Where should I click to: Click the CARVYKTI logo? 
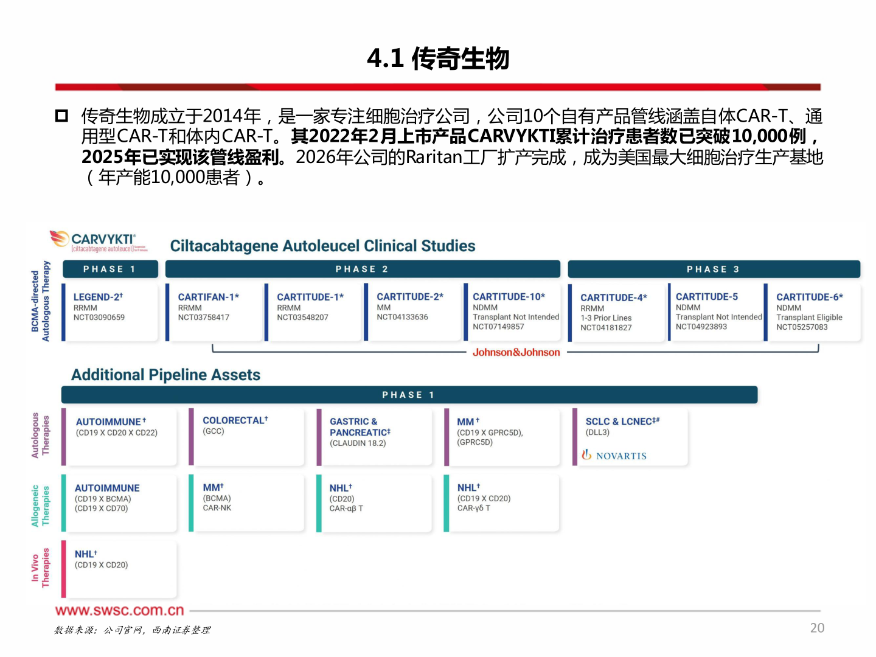tap(99, 241)
